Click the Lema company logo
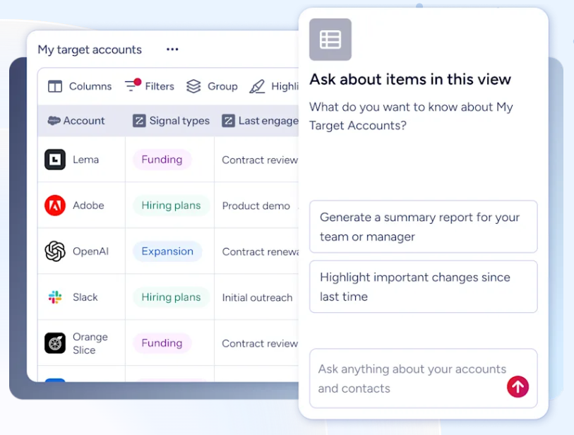The image size is (574, 435). (x=55, y=160)
